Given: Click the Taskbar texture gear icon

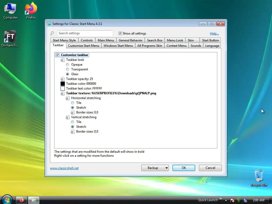Looking at the screenshot, I should (x=62, y=93).
